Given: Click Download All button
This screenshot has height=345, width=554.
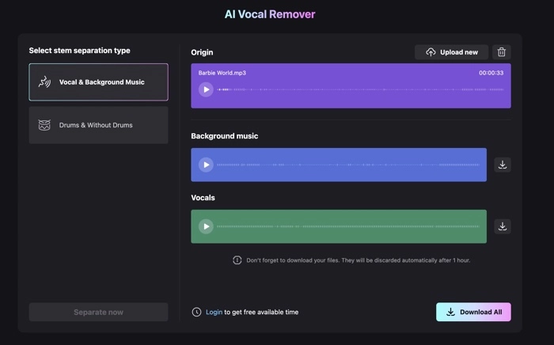Looking at the screenshot, I should tap(473, 312).
